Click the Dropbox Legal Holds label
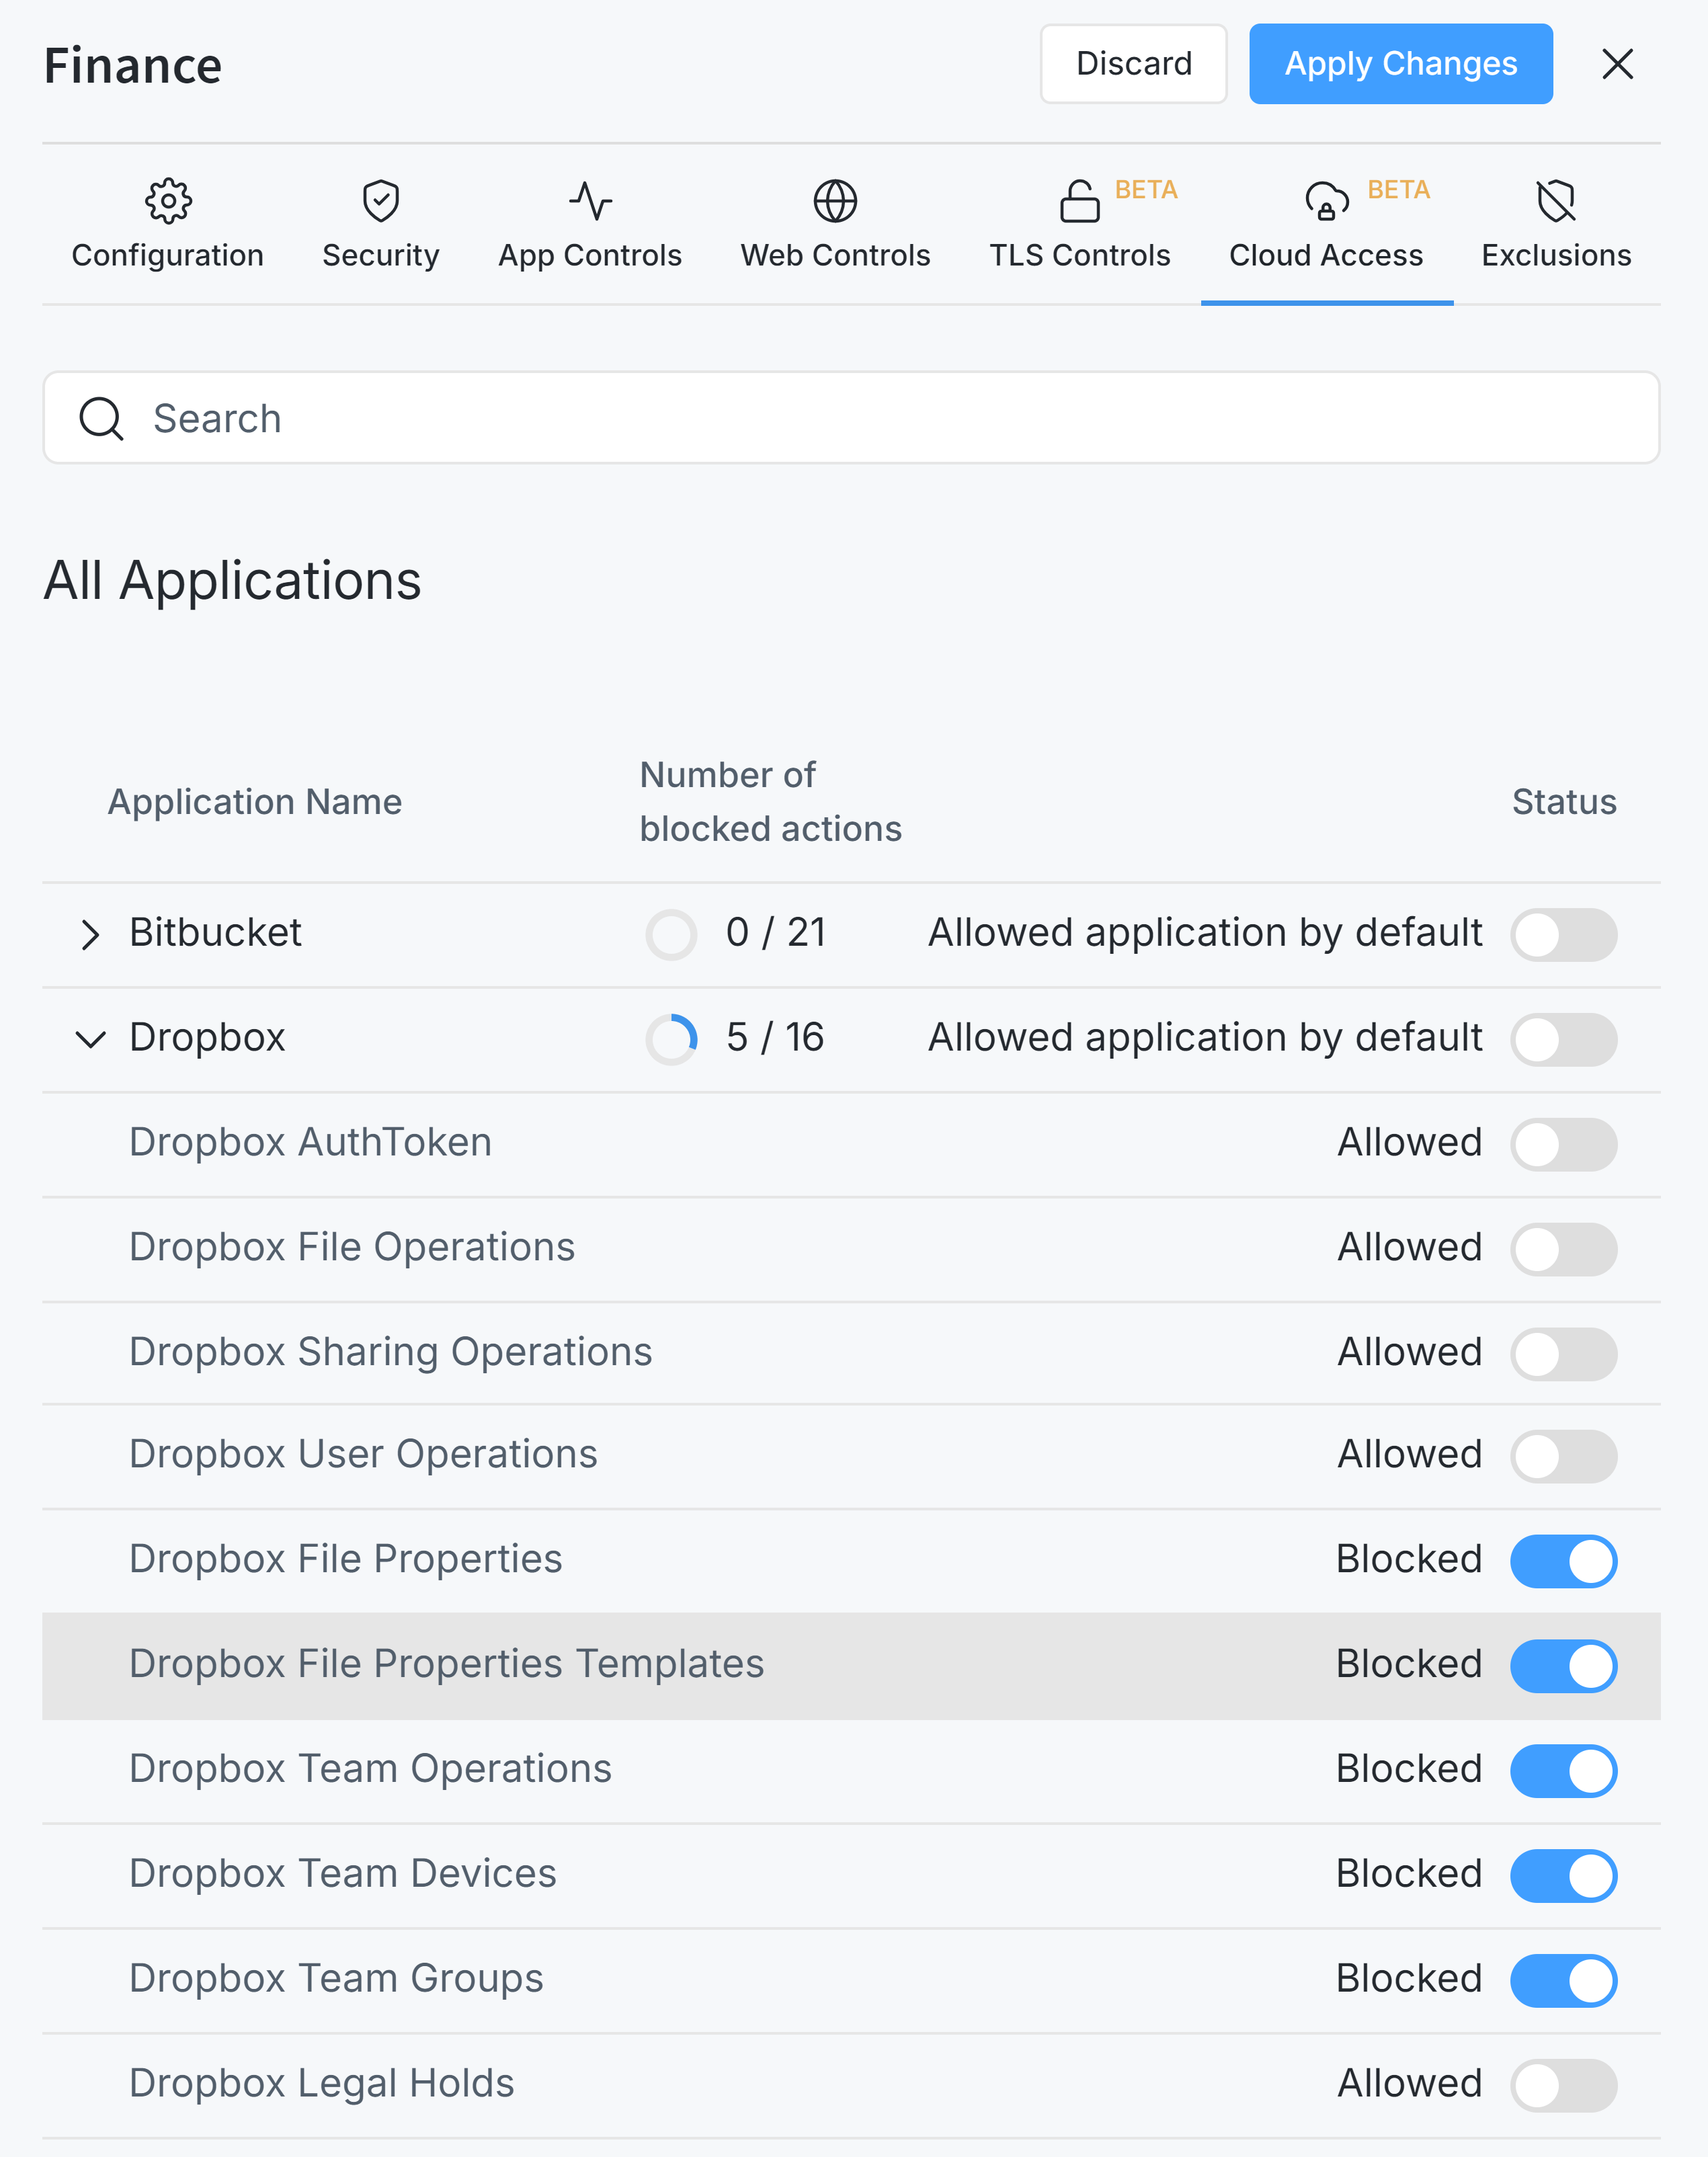 point(321,2084)
